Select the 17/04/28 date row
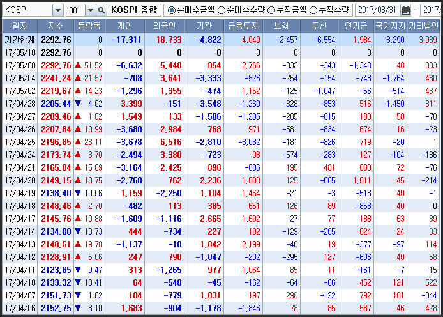The image size is (443, 317). pyautogui.click(x=221, y=104)
